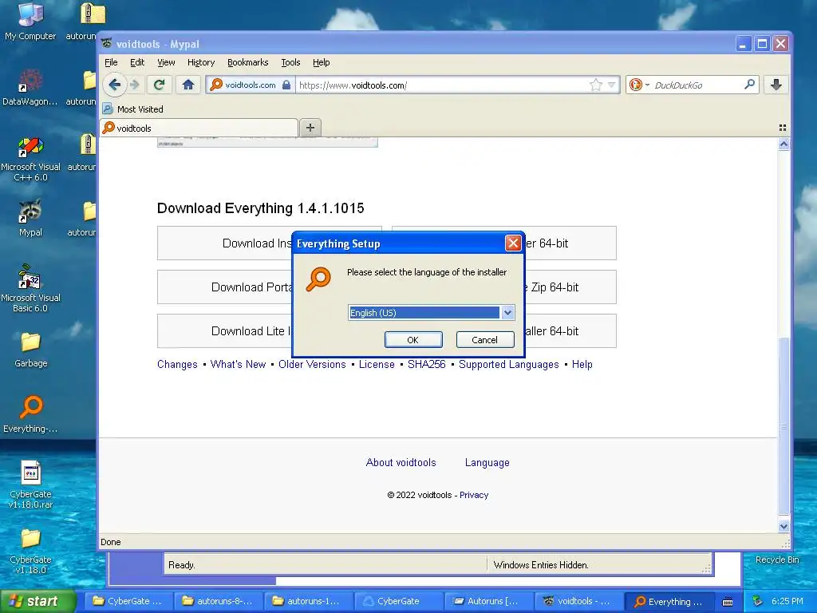This screenshot has width=817, height=613.
Task: Close the Everything Setup dialog
Action: (x=513, y=243)
